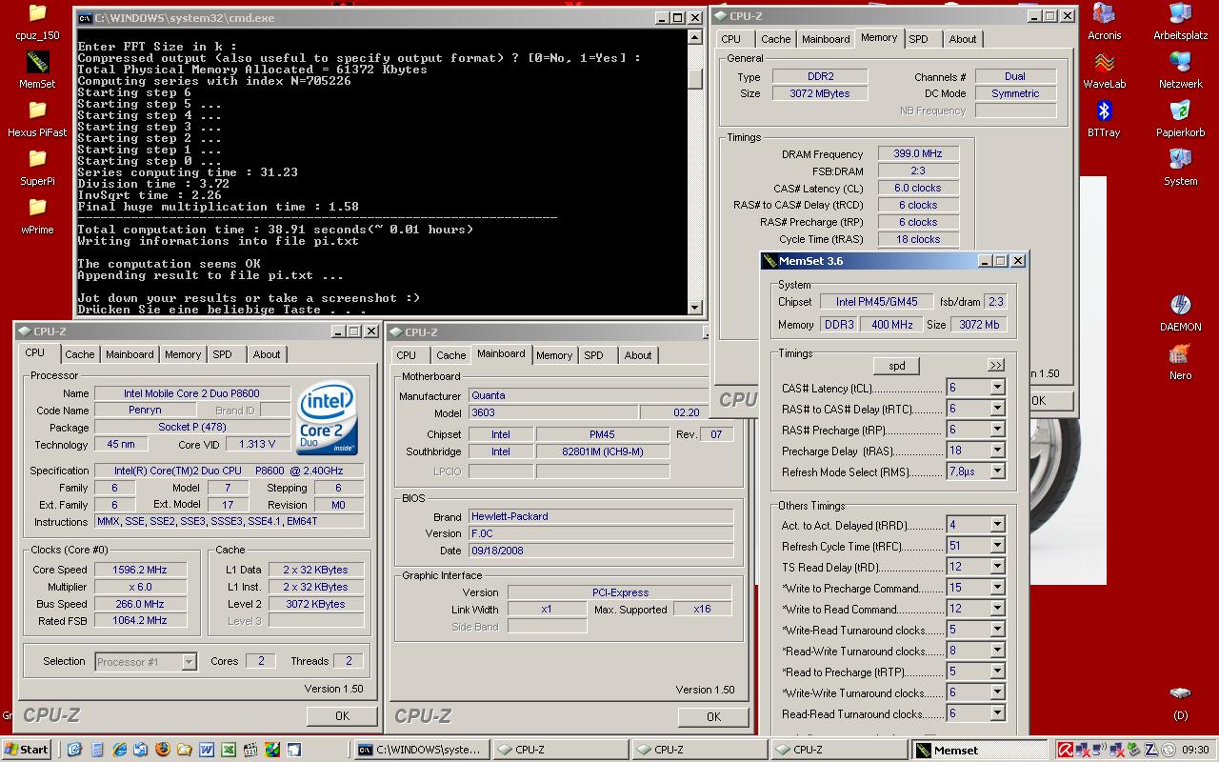The width and height of the screenshot is (1219, 762).
Task: Open the wPrime desktop folder
Action: point(37,216)
